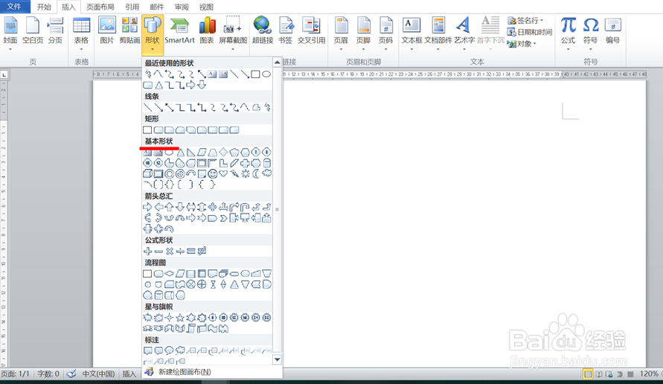Open the 符号 symbol button
663x384 pixels.
coord(590,31)
